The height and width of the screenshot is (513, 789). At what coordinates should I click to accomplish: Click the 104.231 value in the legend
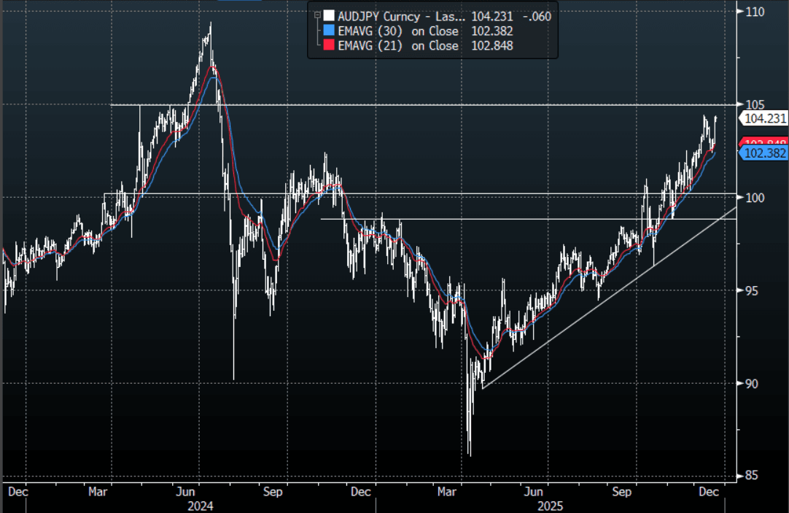point(493,15)
